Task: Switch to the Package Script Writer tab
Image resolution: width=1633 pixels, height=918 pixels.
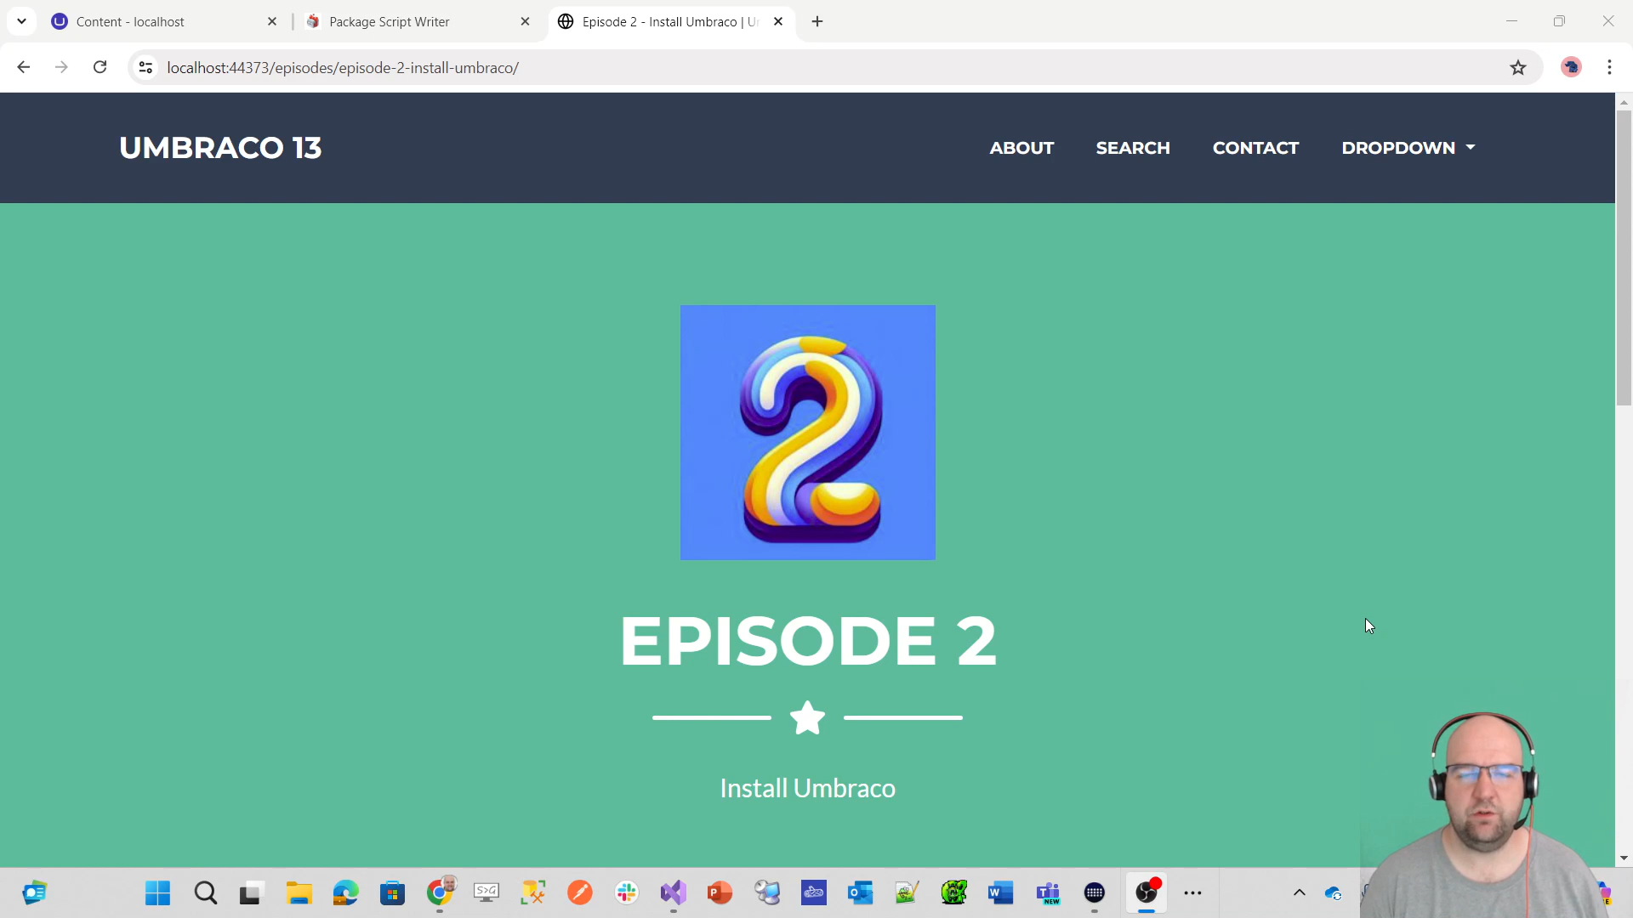Action: pyautogui.click(x=400, y=21)
